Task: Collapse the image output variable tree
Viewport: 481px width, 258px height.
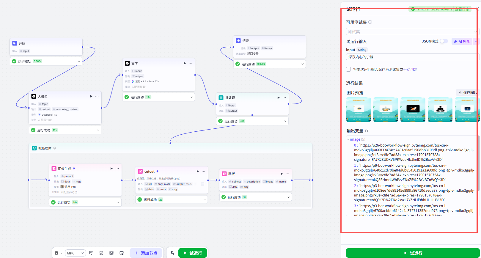Action: 348,139
